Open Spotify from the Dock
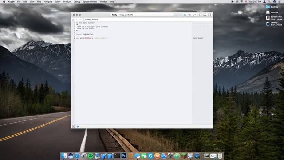 click(91, 156)
